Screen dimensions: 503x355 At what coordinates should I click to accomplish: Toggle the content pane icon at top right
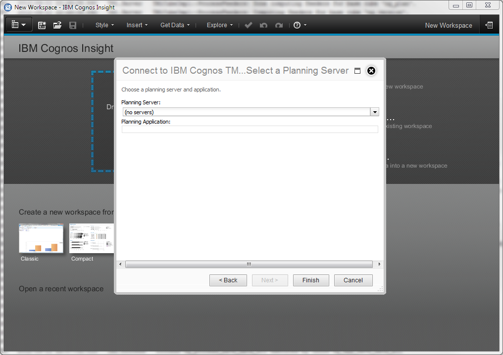[489, 25]
